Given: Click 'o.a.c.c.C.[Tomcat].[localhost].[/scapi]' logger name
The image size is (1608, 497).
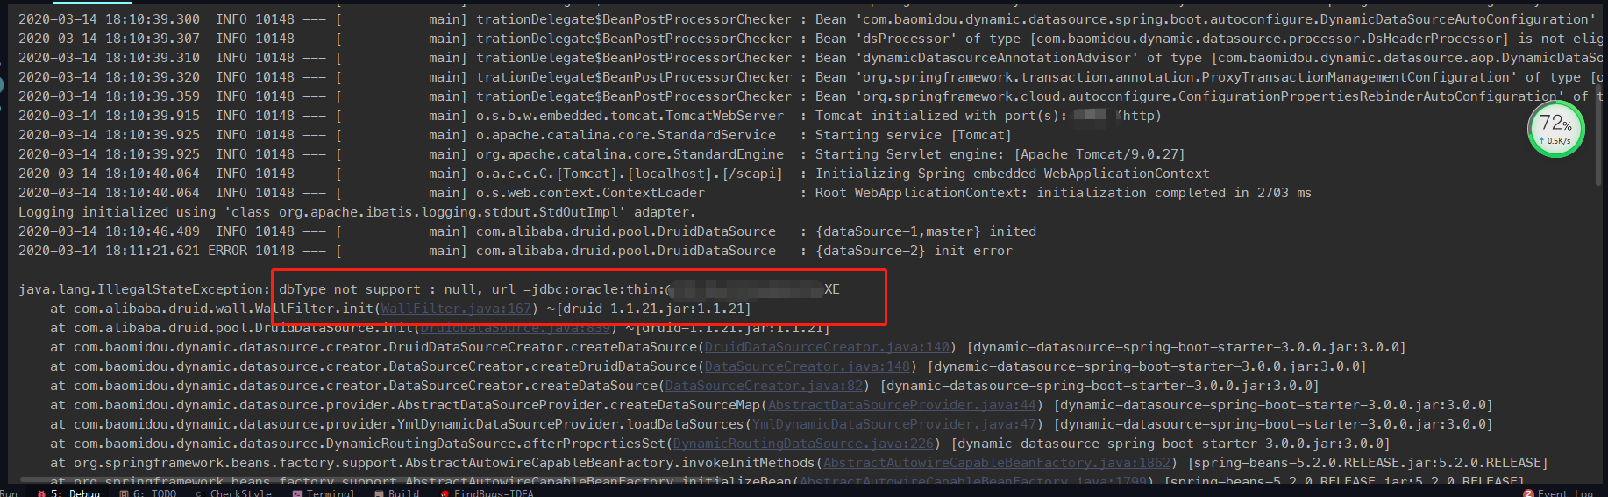Looking at the screenshot, I should (x=630, y=174).
